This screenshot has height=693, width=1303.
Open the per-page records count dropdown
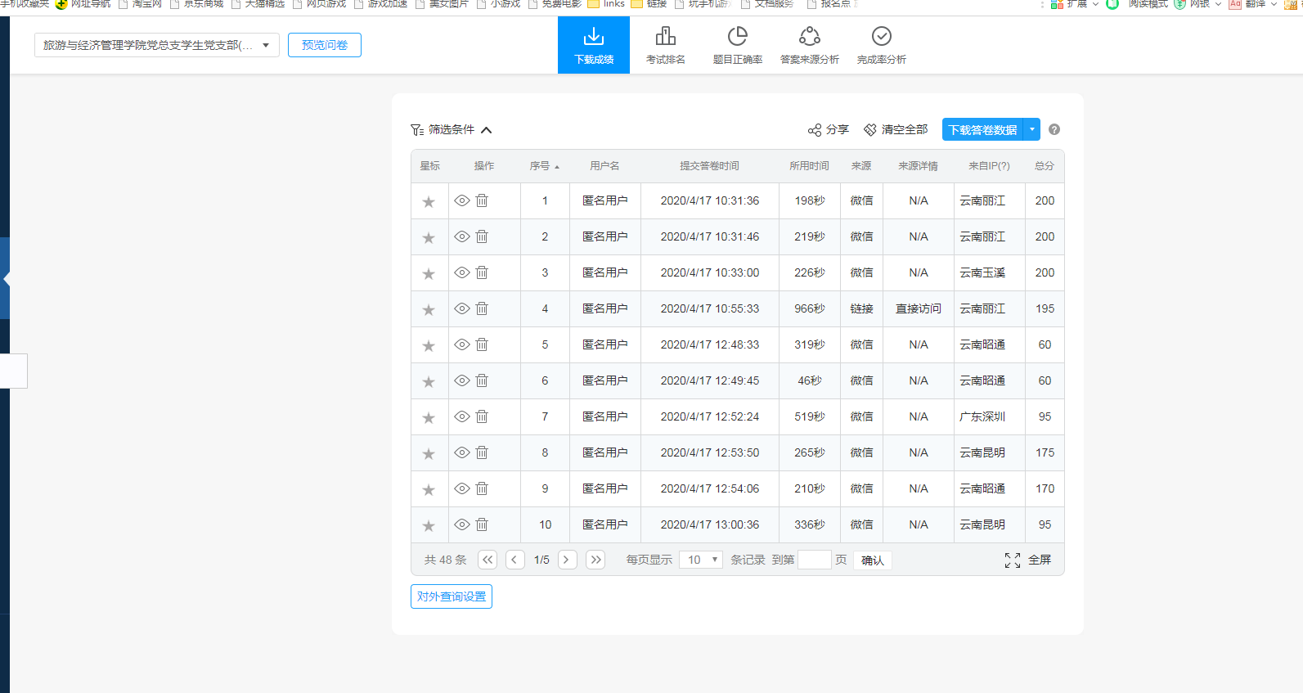(701, 560)
